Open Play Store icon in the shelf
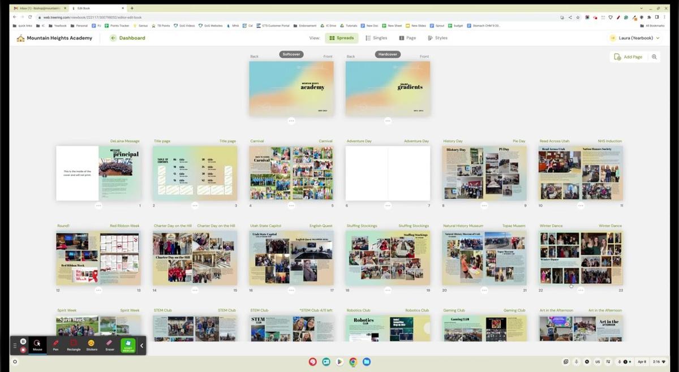 pyautogui.click(x=339, y=362)
